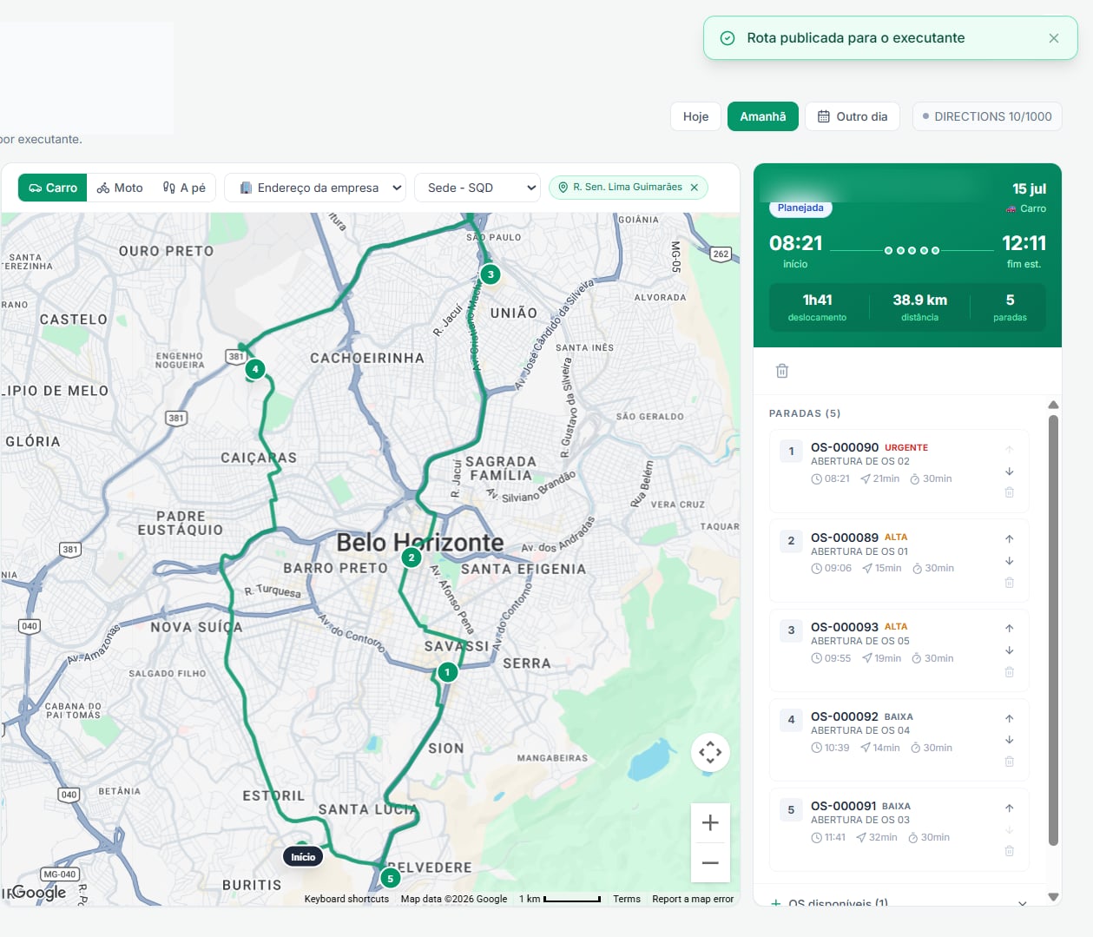This screenshot has width=1093, height=937.
Task: Click the R. Sen. Lima Guimarães address tag
Action: pyautogui.click(x=627, y=188)
